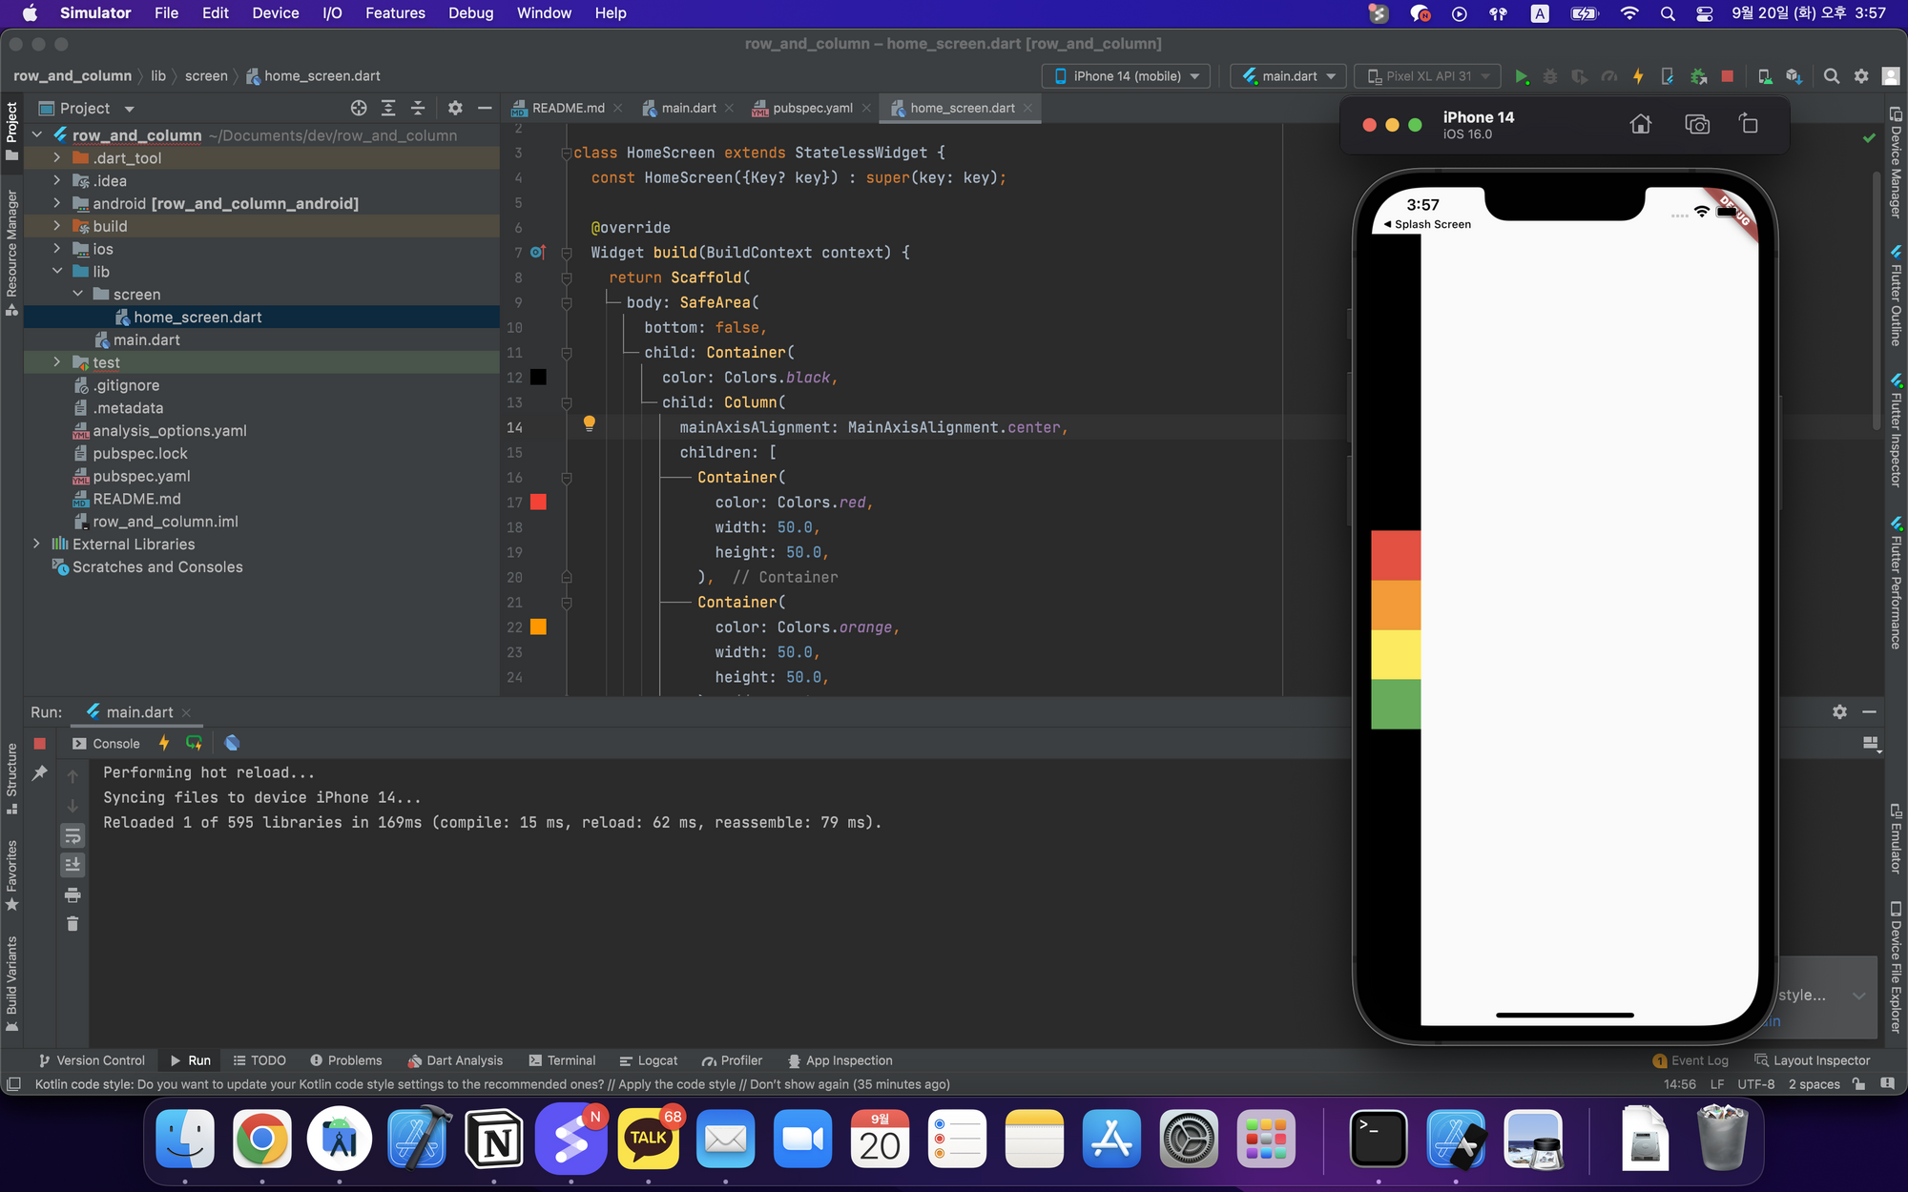
Task: Click the clear console trash icon
Action: (x=73, y=923)
